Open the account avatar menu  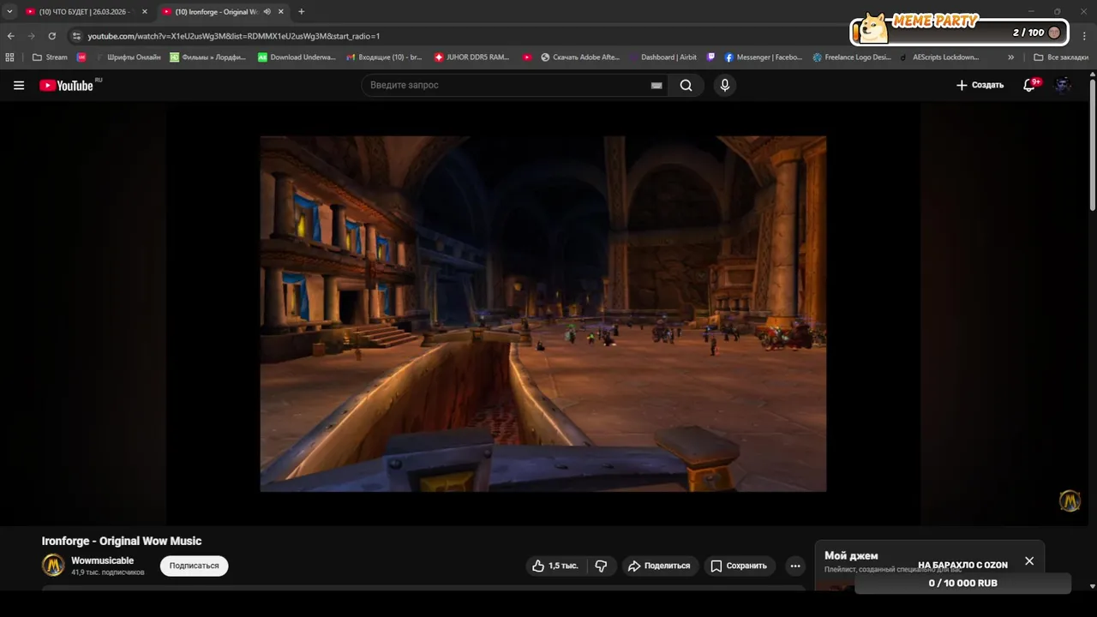1063,85
